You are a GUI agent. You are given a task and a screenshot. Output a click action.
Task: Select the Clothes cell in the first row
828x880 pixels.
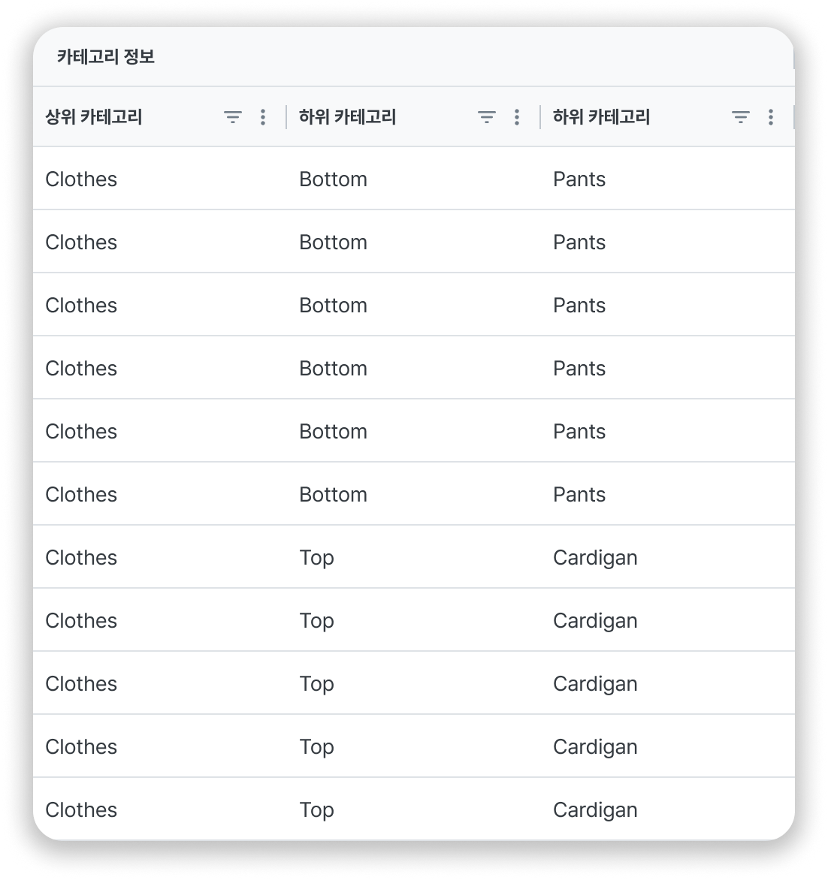81,179
